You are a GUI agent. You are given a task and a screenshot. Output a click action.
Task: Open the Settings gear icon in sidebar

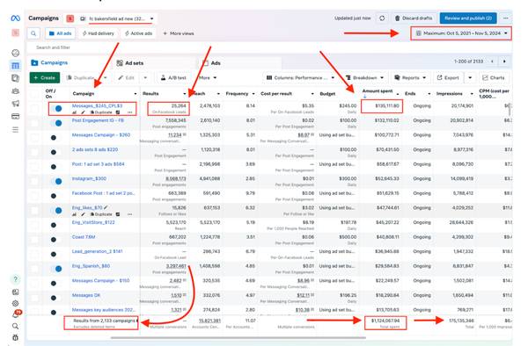(x=16, y=303)
